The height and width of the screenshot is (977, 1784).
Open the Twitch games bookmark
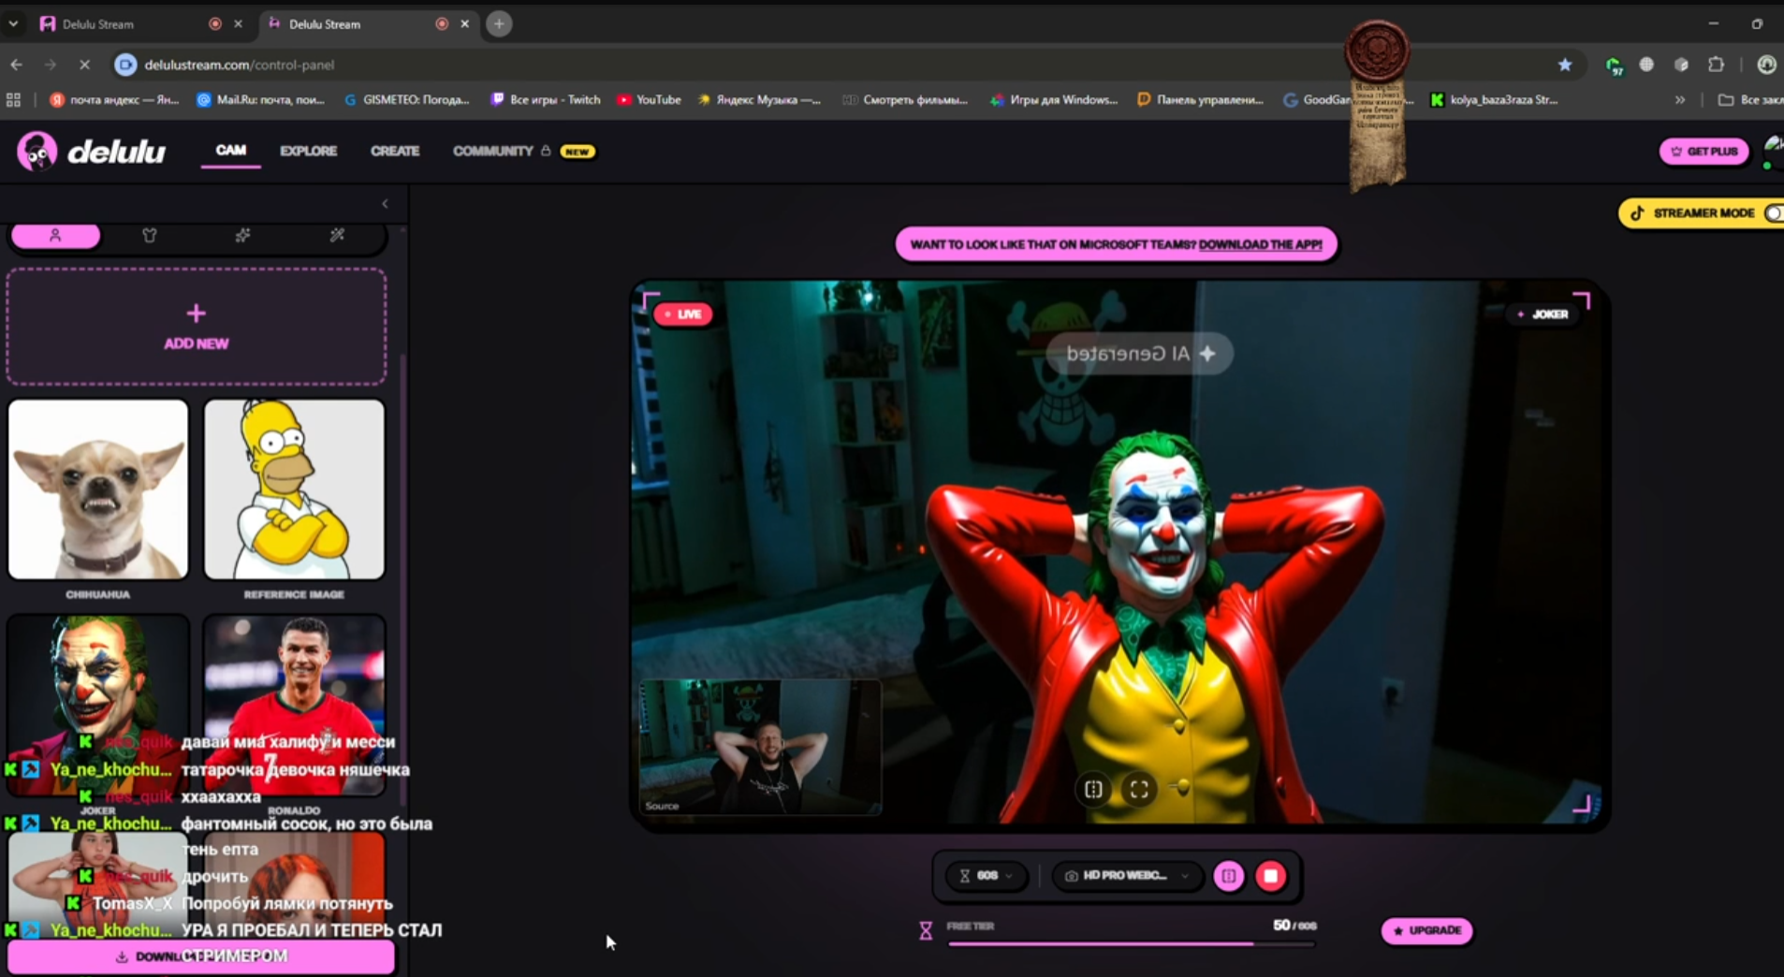click(546, 100)
